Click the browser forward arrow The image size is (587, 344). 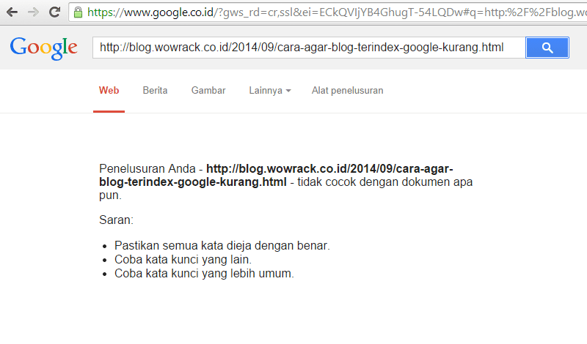click(33, 12)
